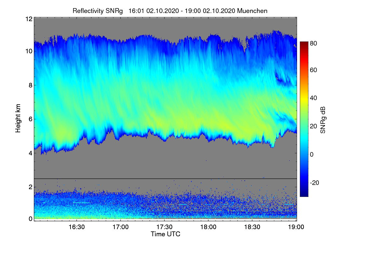Click the lower panel height label 0
The height and width of the screenshot is (260, 390).
[30, 219]
